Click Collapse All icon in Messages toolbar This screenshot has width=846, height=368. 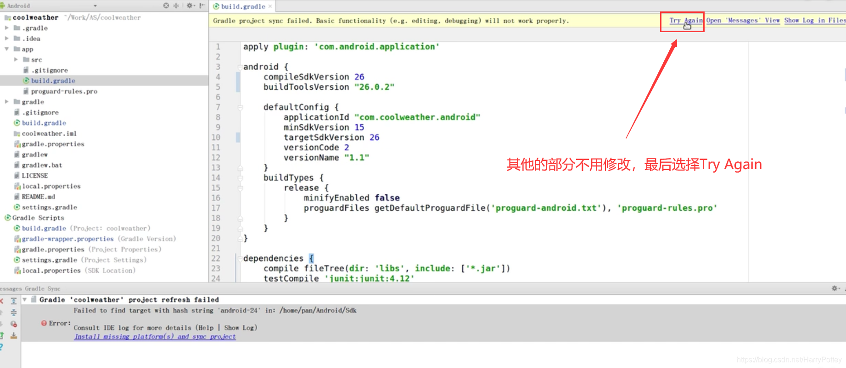[x=14, y=313]
